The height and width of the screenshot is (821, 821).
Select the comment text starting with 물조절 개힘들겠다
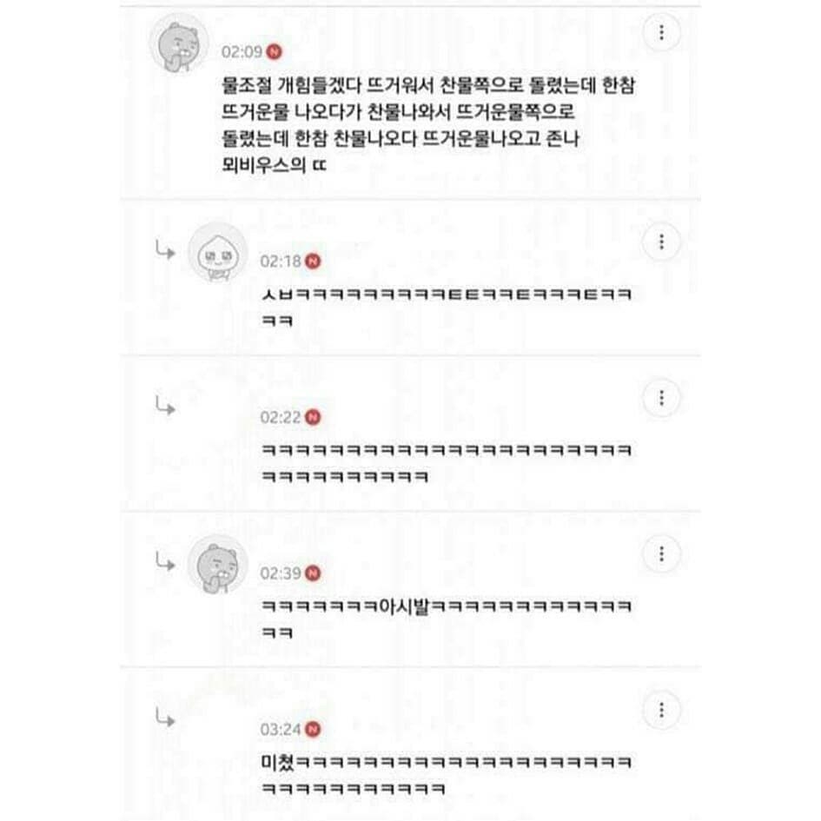tap(428, 125)
